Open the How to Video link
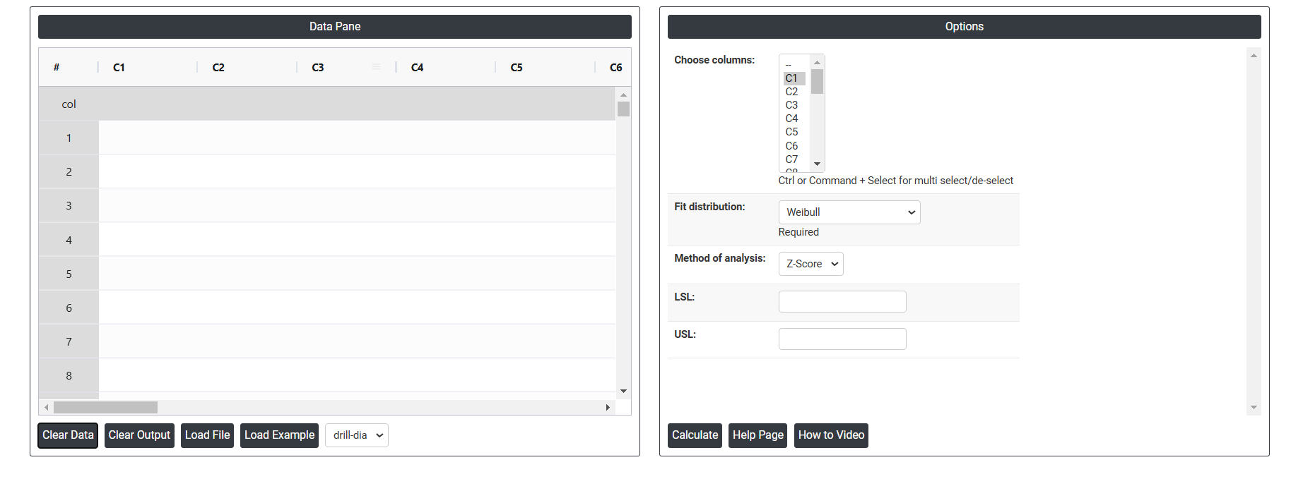This screenshot has height=479, width=1303. pyautogui.click(x=831, y=435)
